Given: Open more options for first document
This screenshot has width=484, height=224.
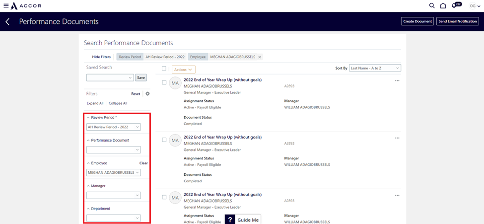Looking at the screenshot, I should pyautogui.click(x=397, y=80).
